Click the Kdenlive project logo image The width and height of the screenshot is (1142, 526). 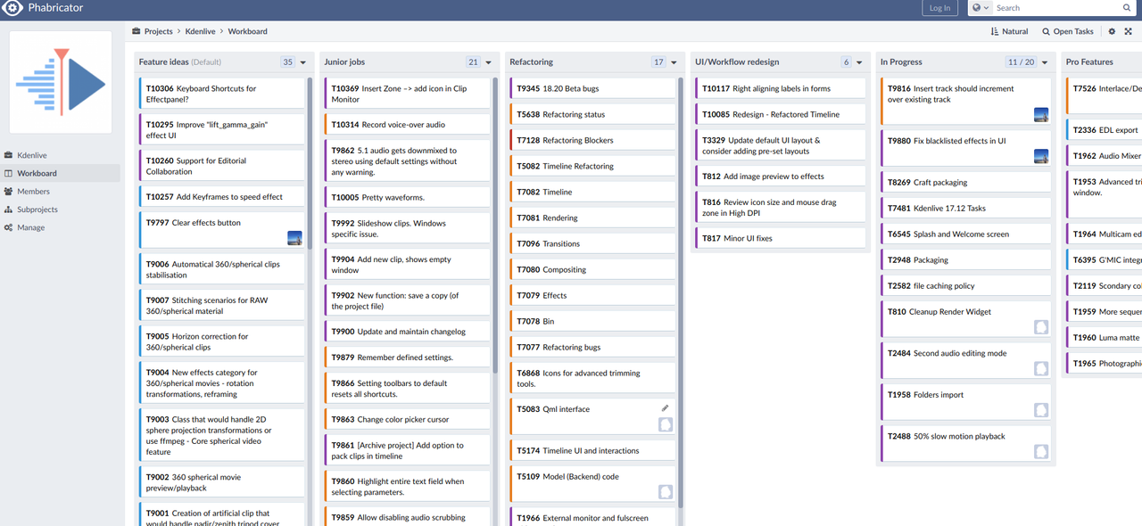[61, 84]
